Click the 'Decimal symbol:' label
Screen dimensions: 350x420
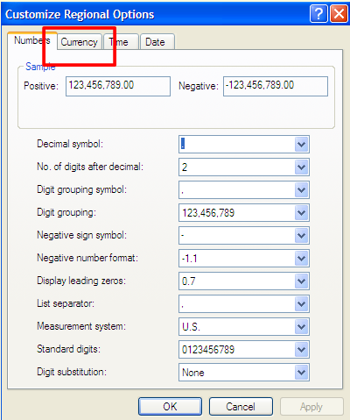[x=70, y=144]
